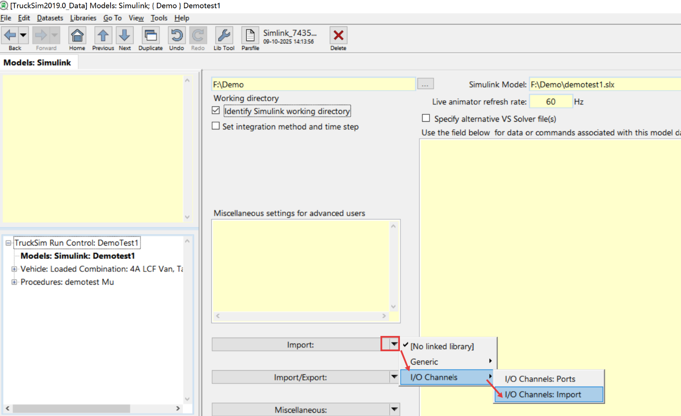Image resolution: width=681 pixels, height=416 pixels.
Task: Choose I/O Channels: Import
Action: pyautogui.click(x=549, y=395)
